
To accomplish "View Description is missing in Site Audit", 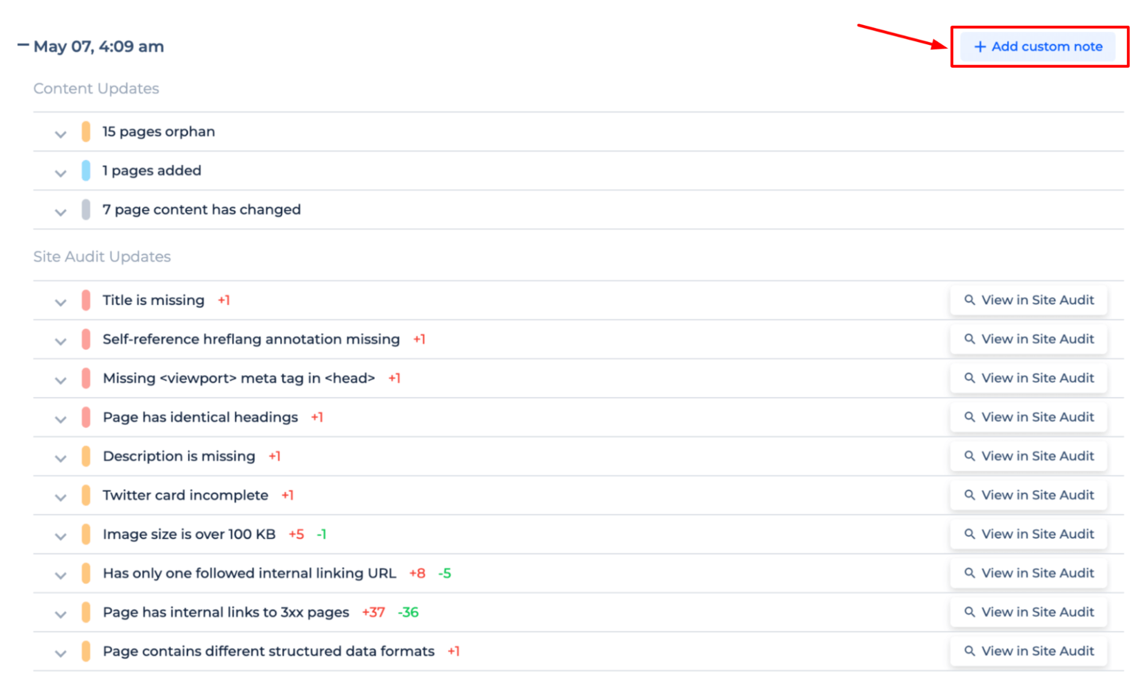I will click(x=1029, y=456).
